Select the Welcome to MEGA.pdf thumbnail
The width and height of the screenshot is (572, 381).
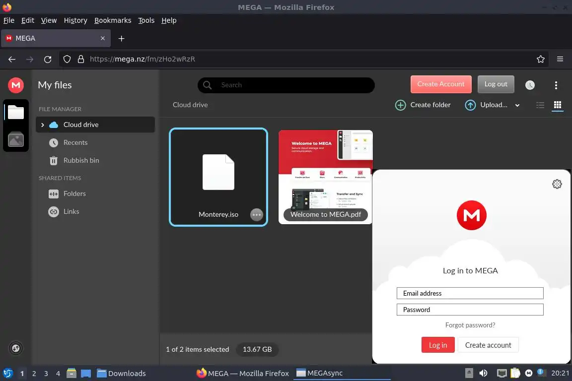click(x=325, y=177)
